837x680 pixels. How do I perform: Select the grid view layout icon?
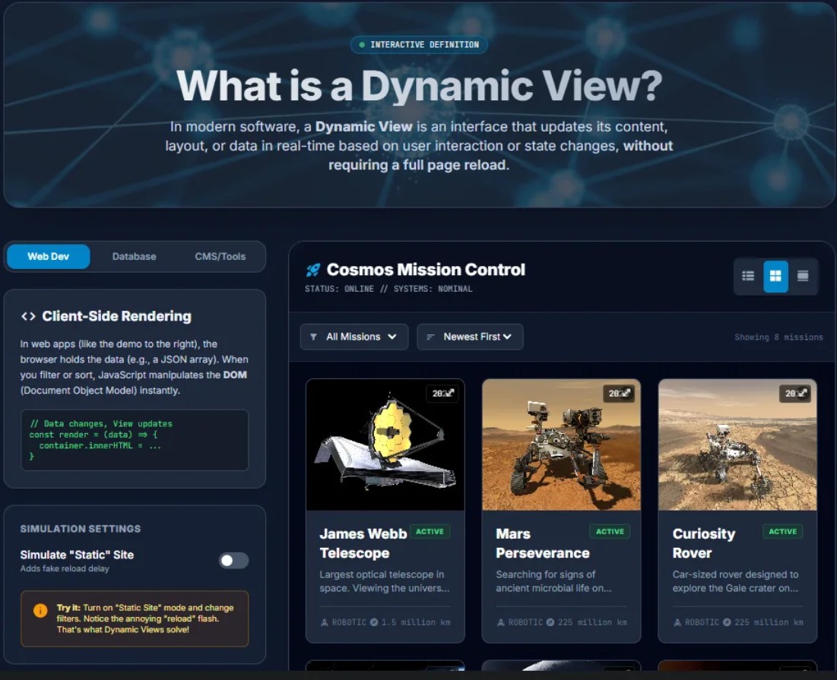point(775,277)
